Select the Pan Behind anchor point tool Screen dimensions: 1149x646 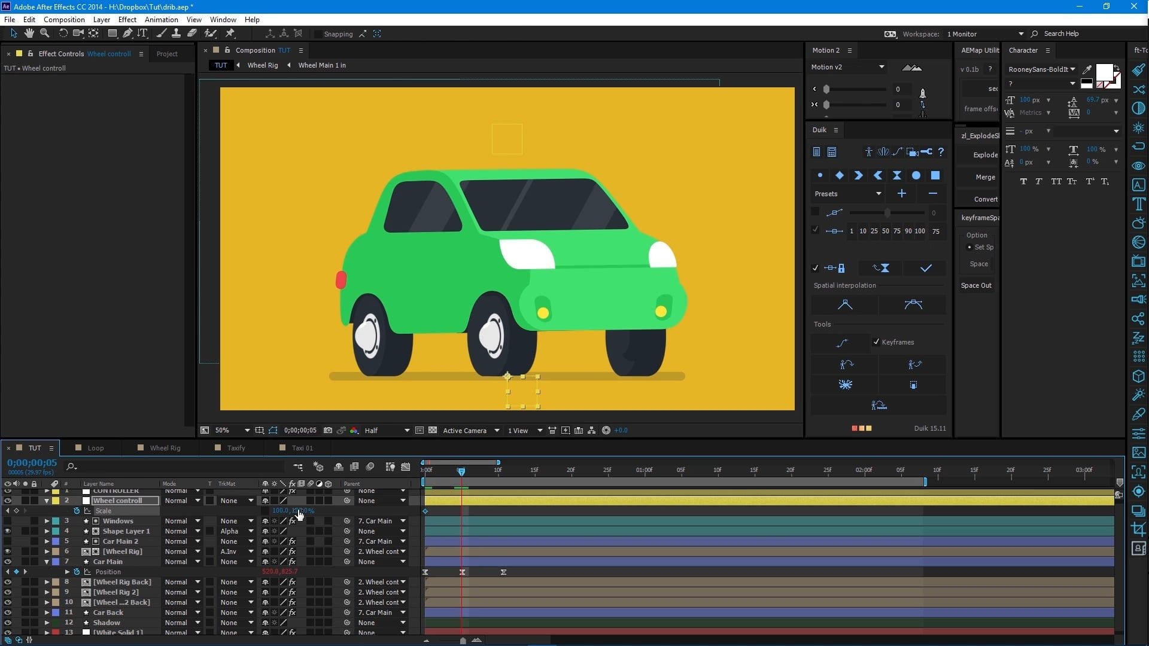pyautogui.click(x=94, y=33)
